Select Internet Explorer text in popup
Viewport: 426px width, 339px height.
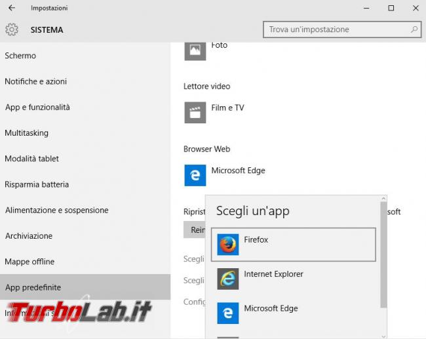pos(273,273)
